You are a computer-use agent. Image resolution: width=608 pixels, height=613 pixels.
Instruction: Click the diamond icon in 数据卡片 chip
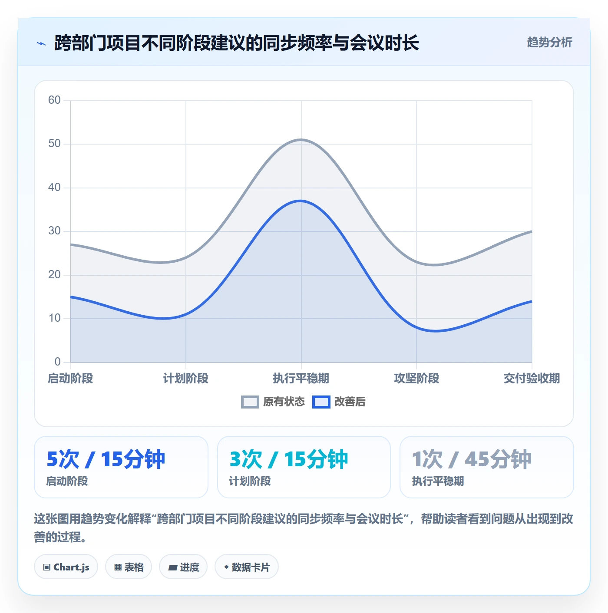(226, 567)
